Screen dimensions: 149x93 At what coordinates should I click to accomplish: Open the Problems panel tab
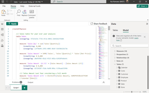click(17, 82)
